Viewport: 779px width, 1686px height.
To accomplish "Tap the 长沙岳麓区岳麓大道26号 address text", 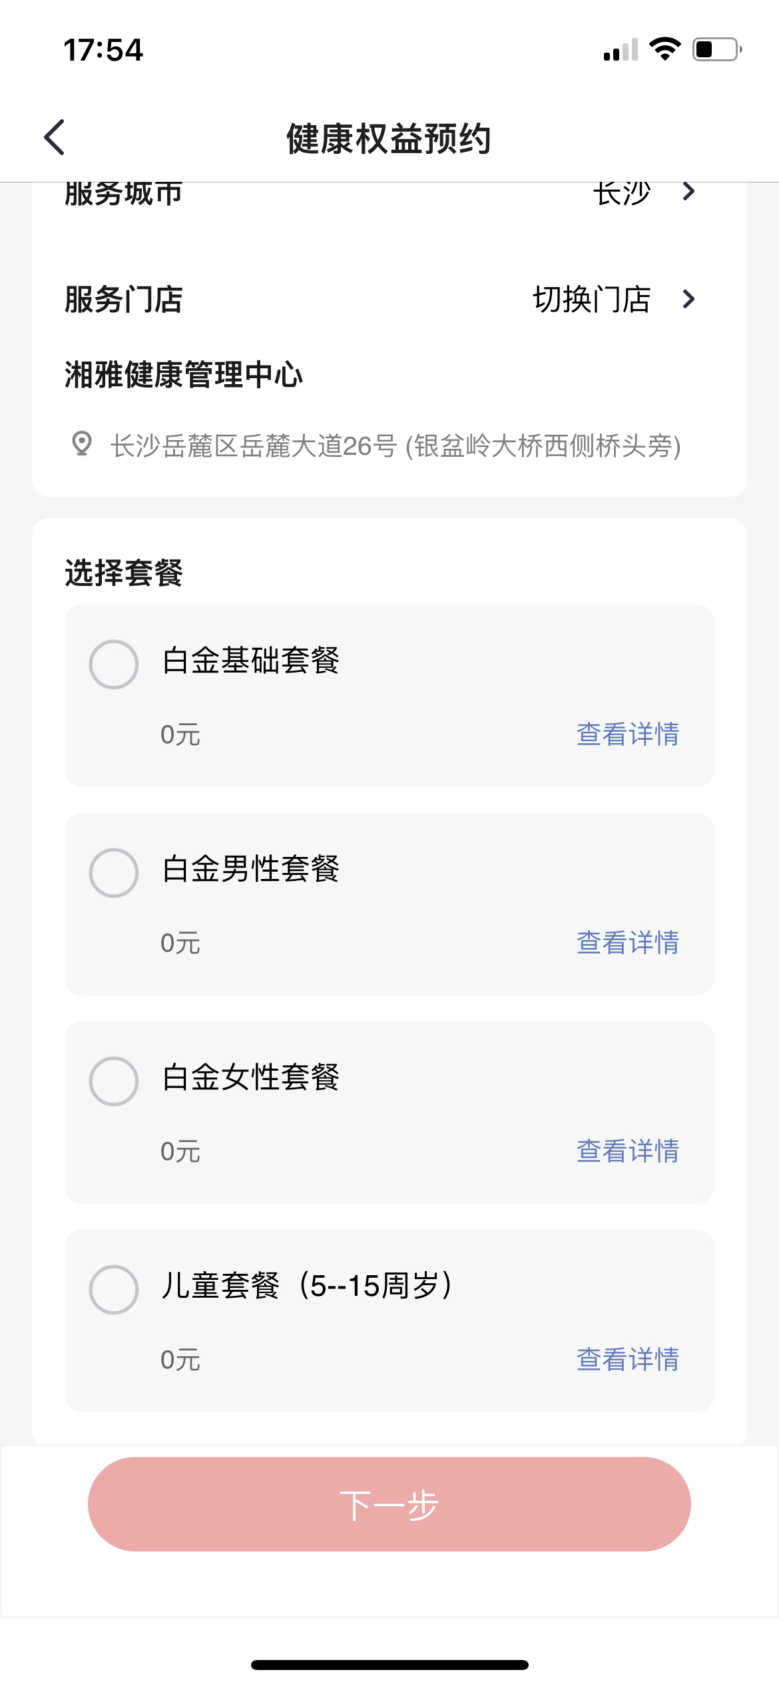I will click(395, 445).
